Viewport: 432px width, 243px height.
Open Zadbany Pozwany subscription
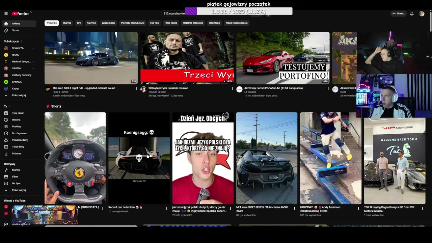pyautogui.click(x=19, y=75)
